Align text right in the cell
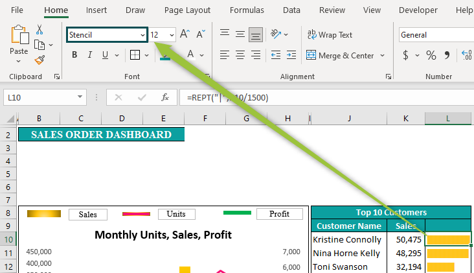This screenshot has height=273, width=474. [x=256, y=55]
